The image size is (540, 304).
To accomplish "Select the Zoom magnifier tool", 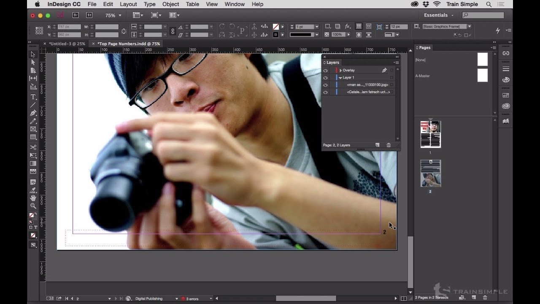I will pyautogui.click(x=33, y=206).
